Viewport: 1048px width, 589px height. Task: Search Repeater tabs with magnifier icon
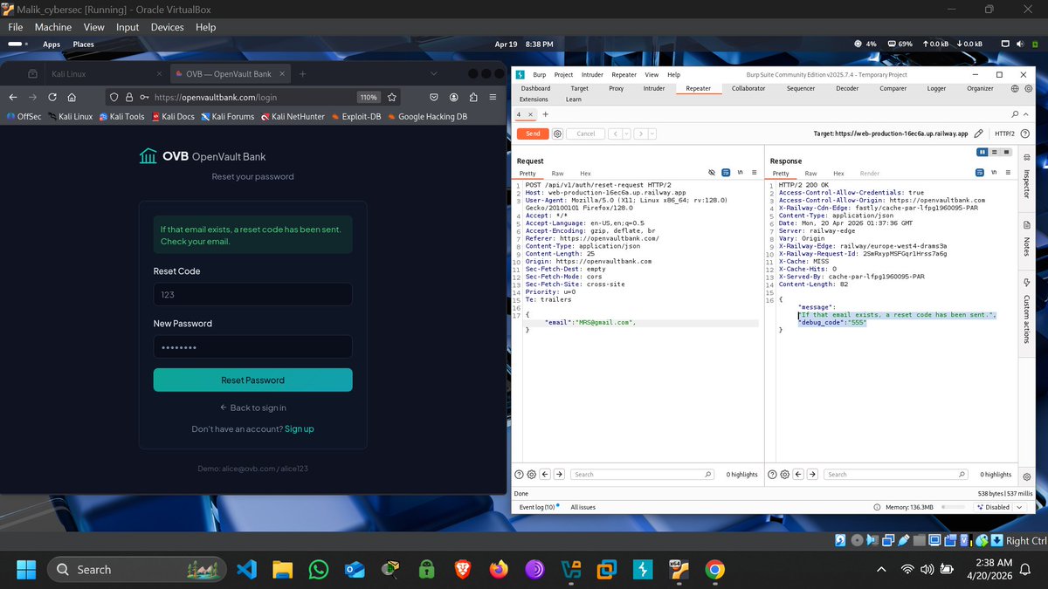(1014, 114)
